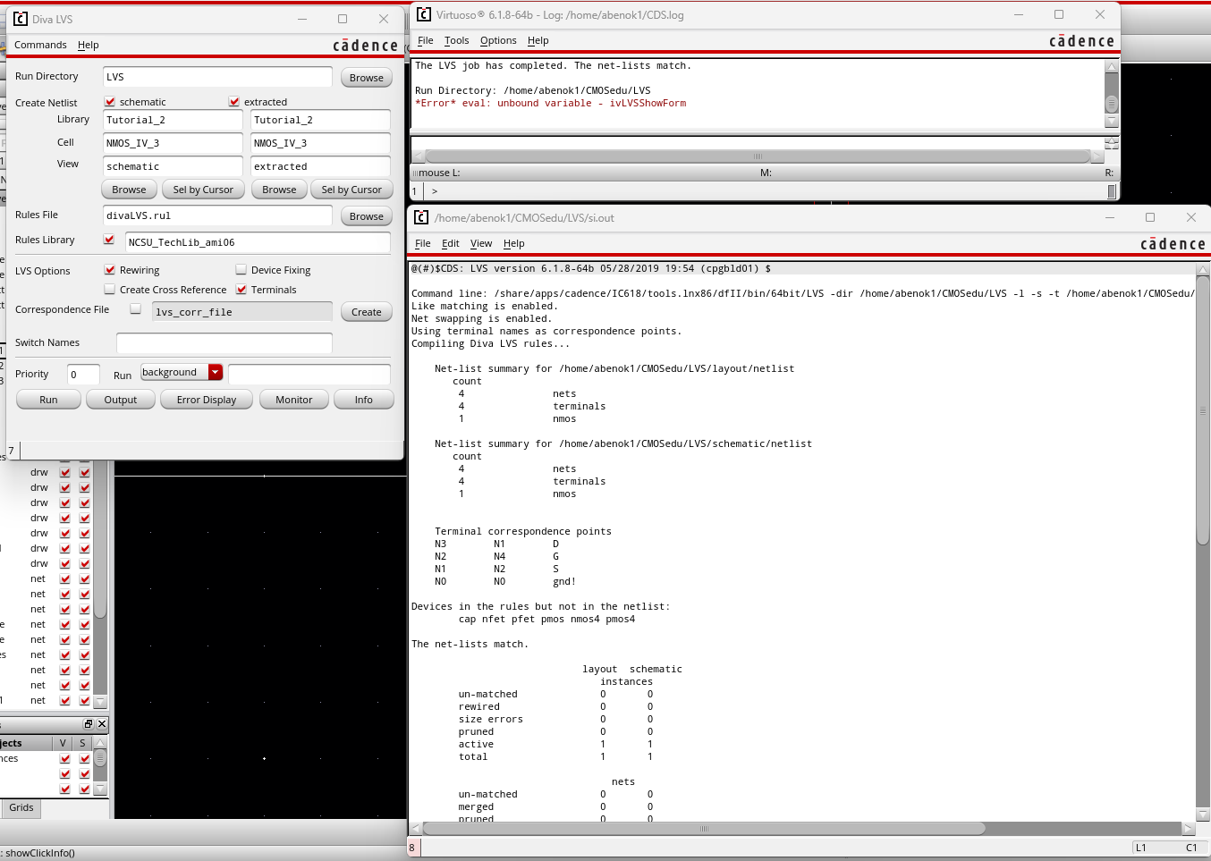Click Sel by Cursor under extracted column
1211x861 pixels.
coord(351,190)
